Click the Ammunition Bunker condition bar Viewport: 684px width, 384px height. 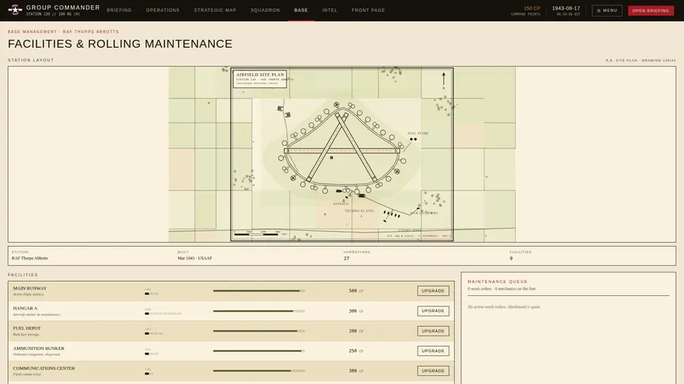click(x=258, y=351)
